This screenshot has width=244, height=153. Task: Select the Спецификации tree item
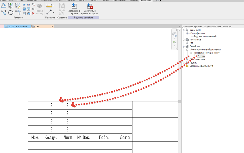198,33
